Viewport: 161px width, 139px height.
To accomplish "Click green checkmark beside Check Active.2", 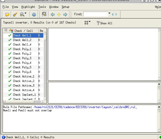I will pyautogui.click(x=10, y=81).
